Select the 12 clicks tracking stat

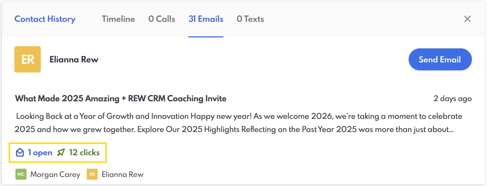84,152
